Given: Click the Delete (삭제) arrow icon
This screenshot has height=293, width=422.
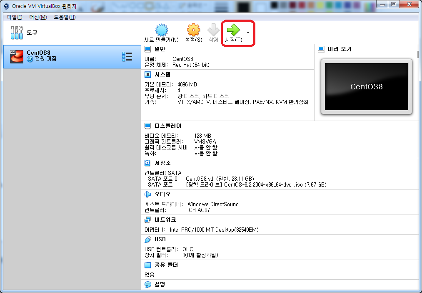Looking at the screenshot, I should coord(213,30).
